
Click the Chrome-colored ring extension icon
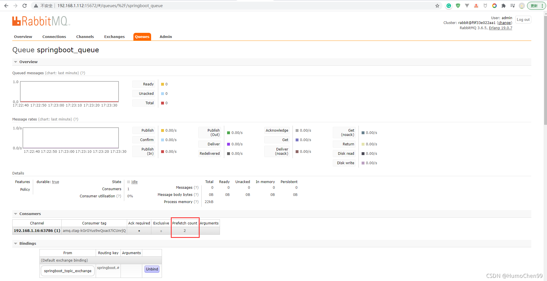494,6
